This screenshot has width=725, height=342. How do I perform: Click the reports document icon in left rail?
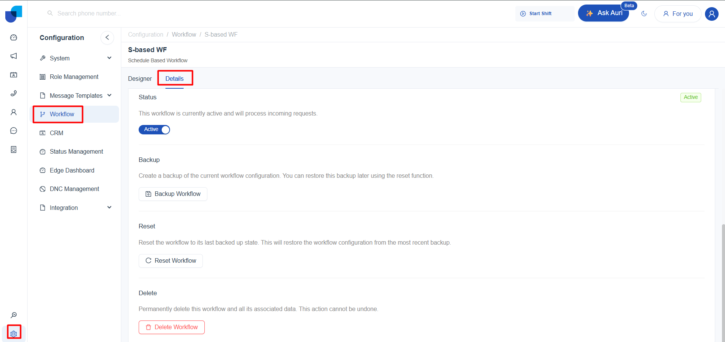[14, 149]
